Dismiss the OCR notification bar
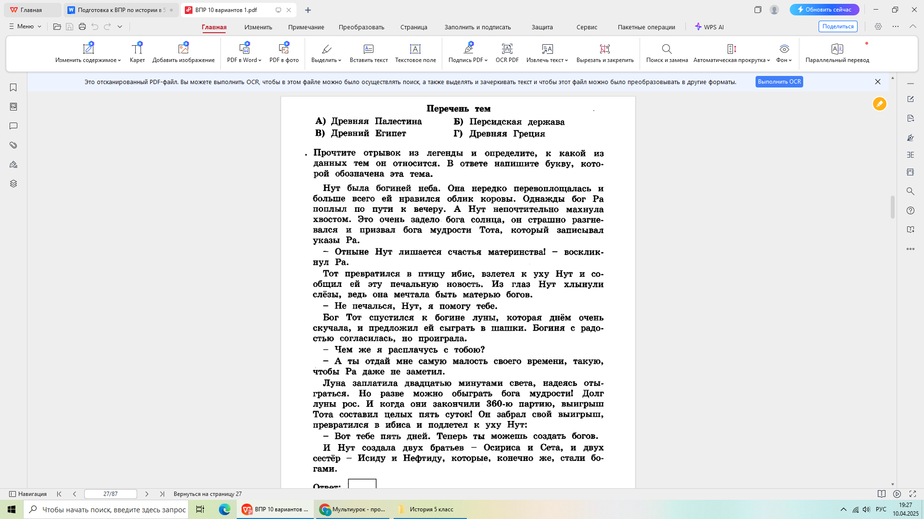This screenshot has height=519, width=924. coord(878,82)
